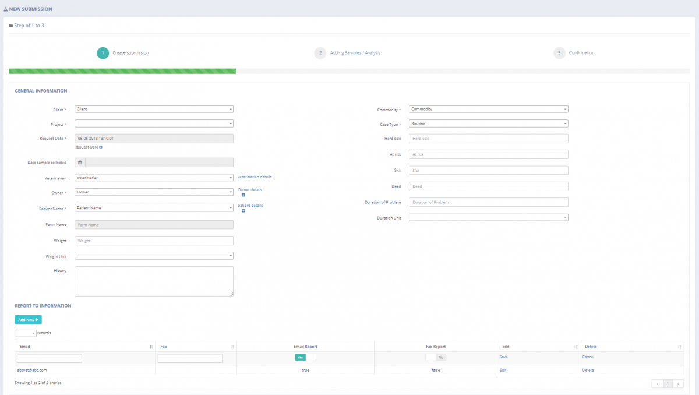
Task: Toggle the Email Report Yes switch
Action: pos(305,357)
